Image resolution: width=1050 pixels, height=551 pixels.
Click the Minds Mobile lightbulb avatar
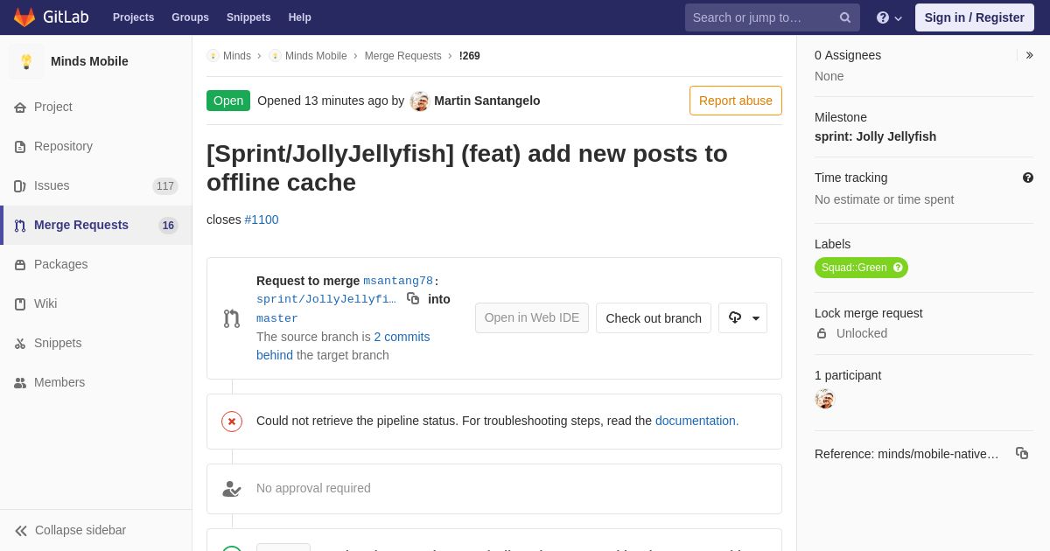tap(26, 61)
